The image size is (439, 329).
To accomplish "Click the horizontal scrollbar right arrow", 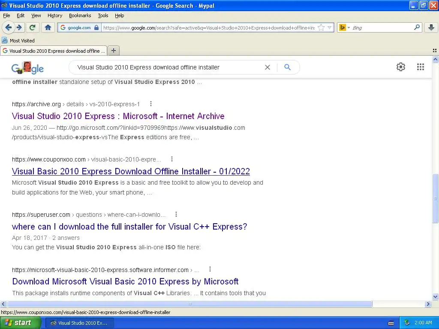I will (x=428, y=304).
